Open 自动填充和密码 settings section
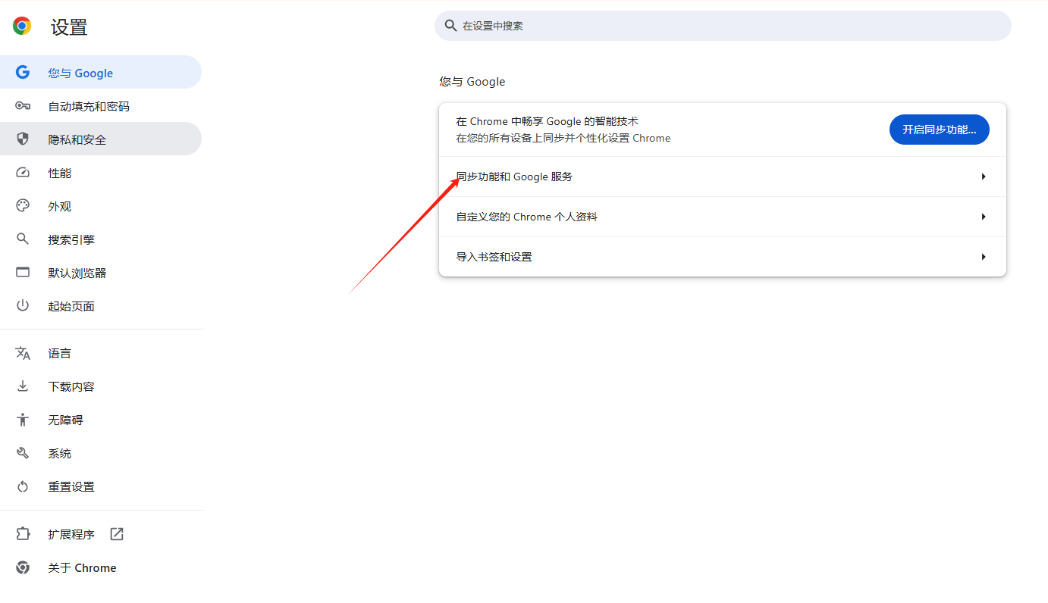This screenshot has width=1048, height=603. 101,106
